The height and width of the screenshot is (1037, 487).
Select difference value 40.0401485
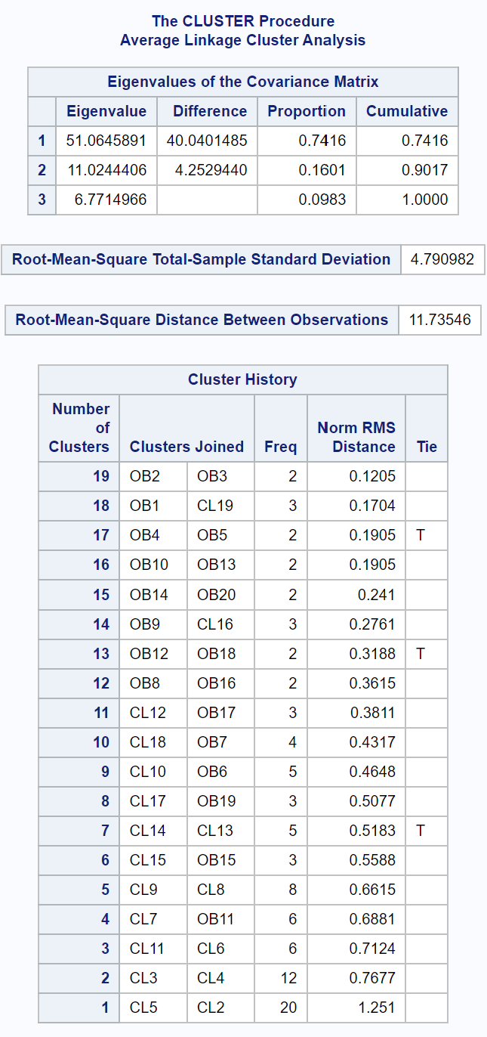pyautogui.click(x=208, y=141)
